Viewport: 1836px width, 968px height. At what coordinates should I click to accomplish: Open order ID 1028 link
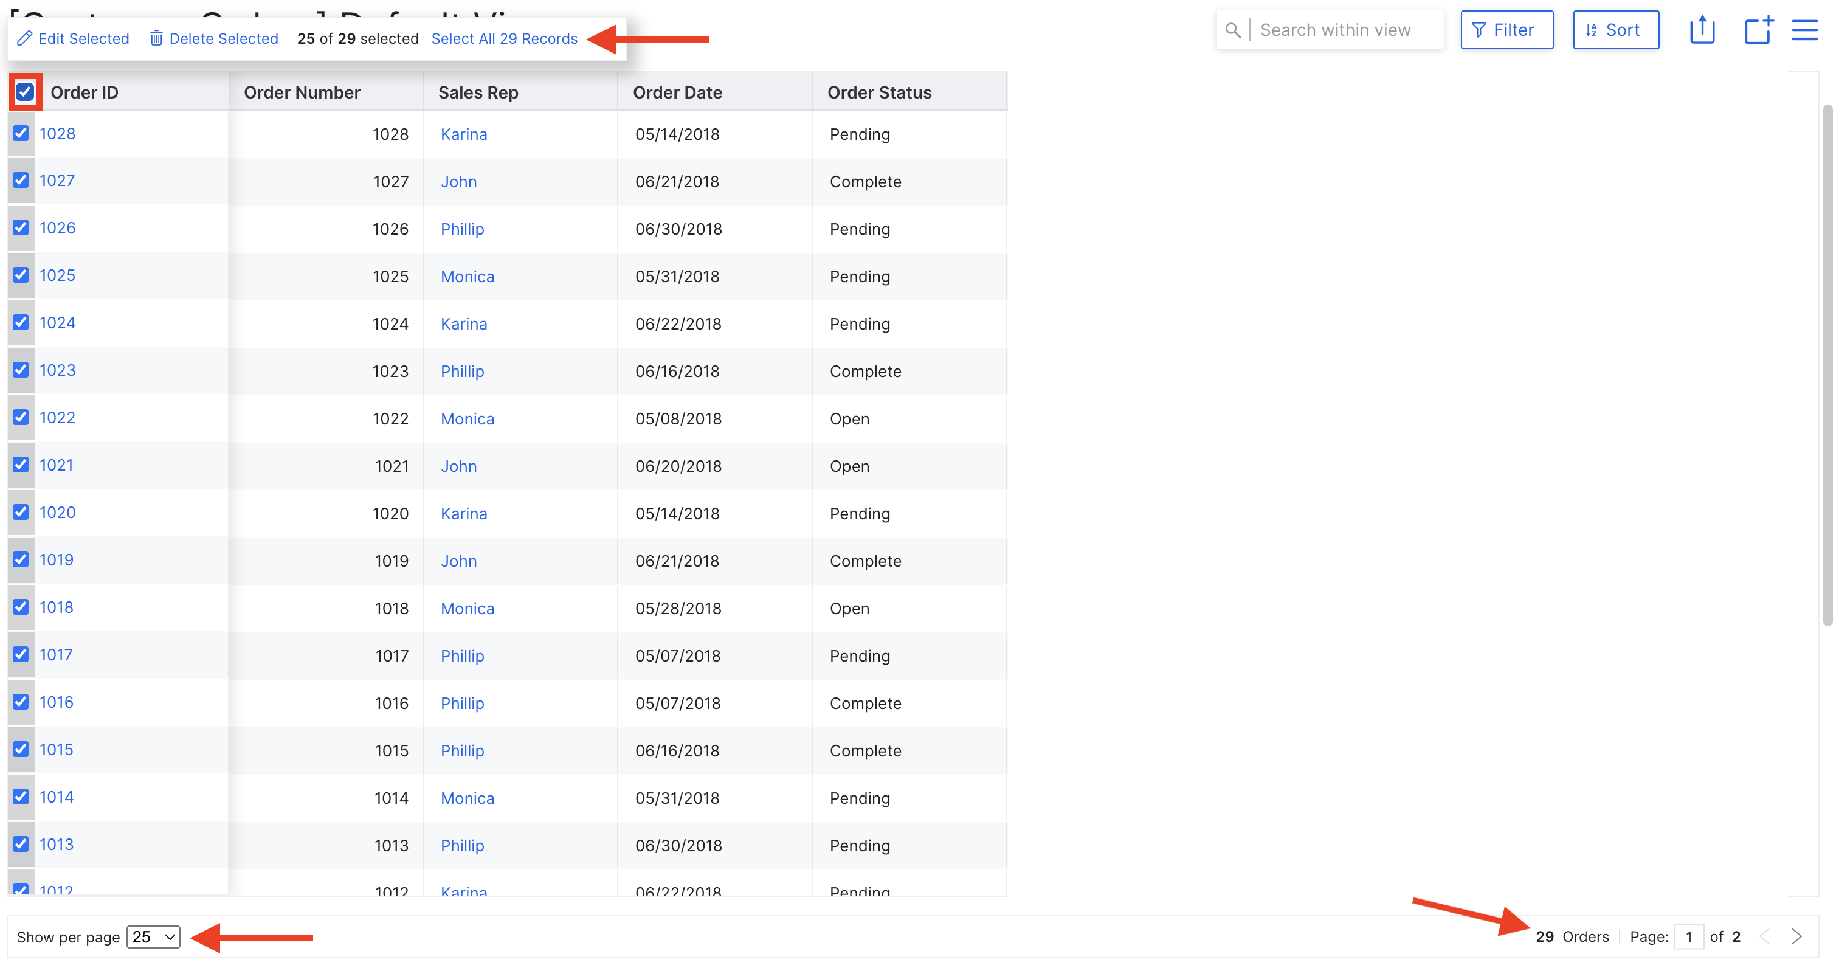pyautogui.click(x=57, y=133)
